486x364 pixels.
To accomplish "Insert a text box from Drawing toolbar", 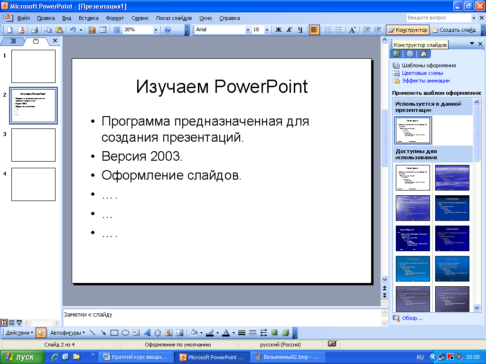I will pos(136,333).
